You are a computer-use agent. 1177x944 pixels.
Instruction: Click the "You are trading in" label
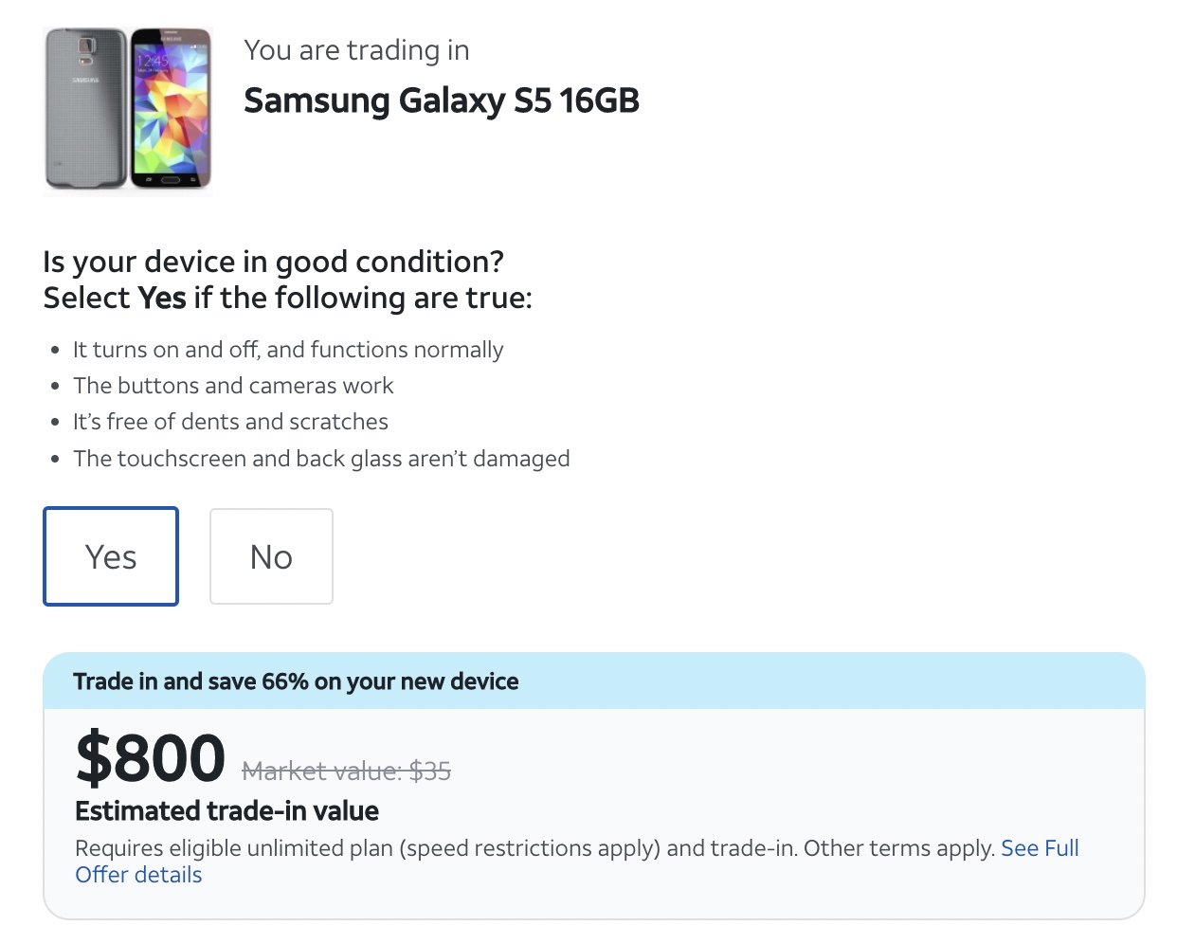(x=356, y=50)
